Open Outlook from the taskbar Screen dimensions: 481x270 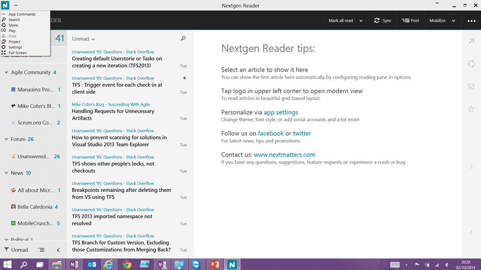tap(91, 264)
